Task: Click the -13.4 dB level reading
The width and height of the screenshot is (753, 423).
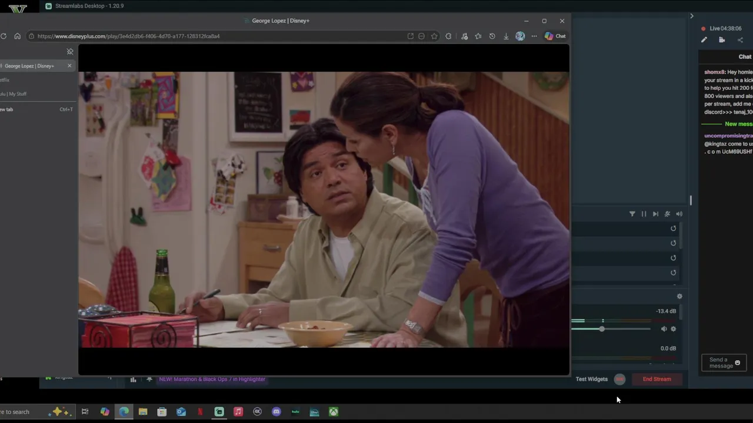Action: (666, 311)
